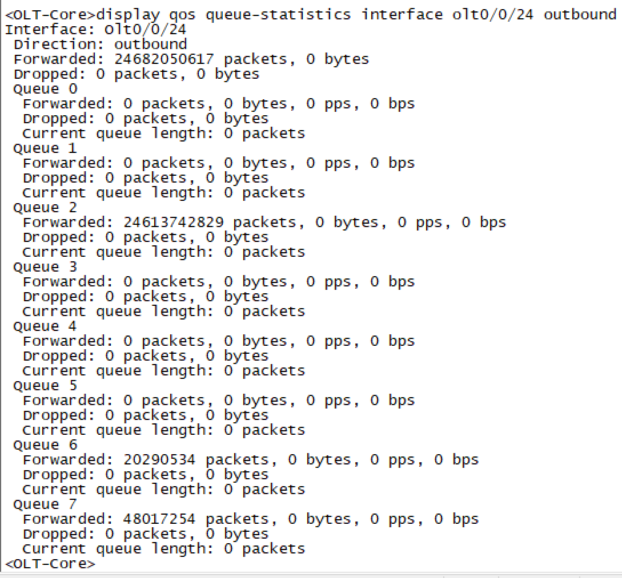Click the Direction: outbound line
Image resolution: width=622 pixels, height=578 pixels.
point(100,44)
